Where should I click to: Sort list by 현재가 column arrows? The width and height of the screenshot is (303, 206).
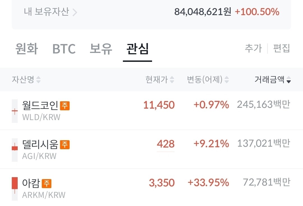click(172, 80)
